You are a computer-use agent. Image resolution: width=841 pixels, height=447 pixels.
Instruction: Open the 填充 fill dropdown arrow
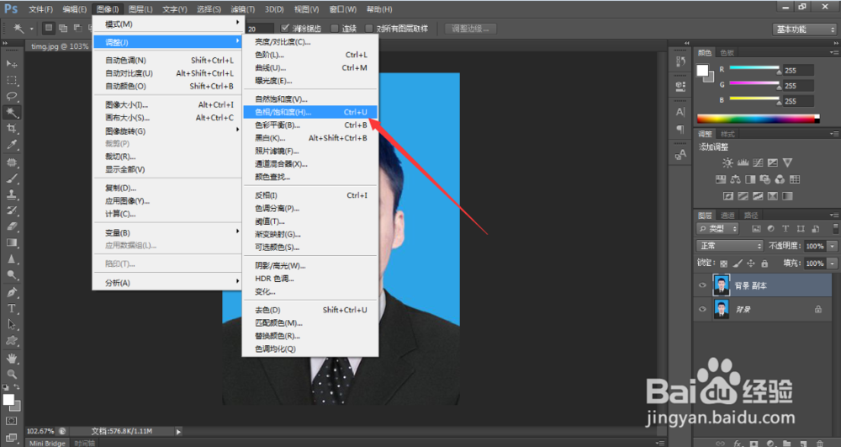click(832, 263)
